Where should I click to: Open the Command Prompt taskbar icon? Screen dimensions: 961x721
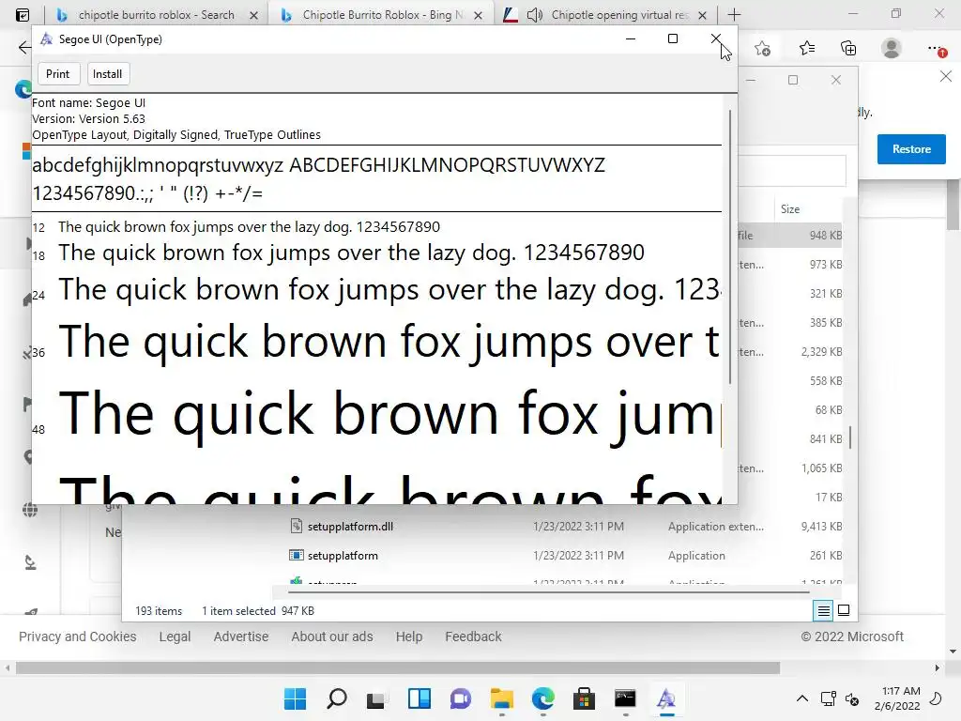pos(625,698)
